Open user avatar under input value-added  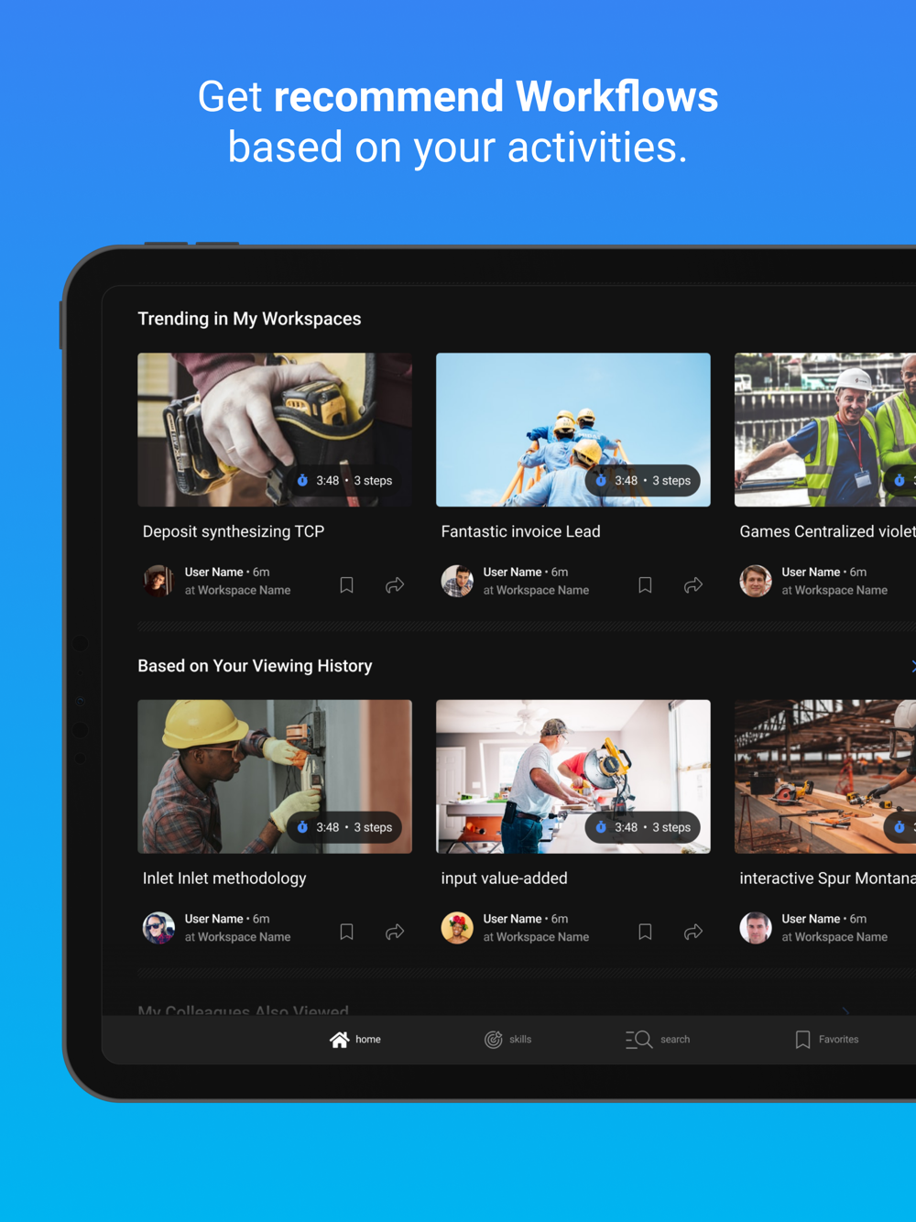point(457,928)
